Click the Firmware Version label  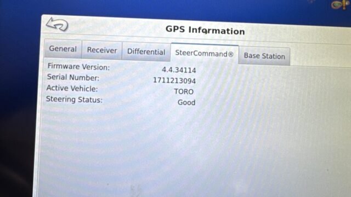point(78,67)
